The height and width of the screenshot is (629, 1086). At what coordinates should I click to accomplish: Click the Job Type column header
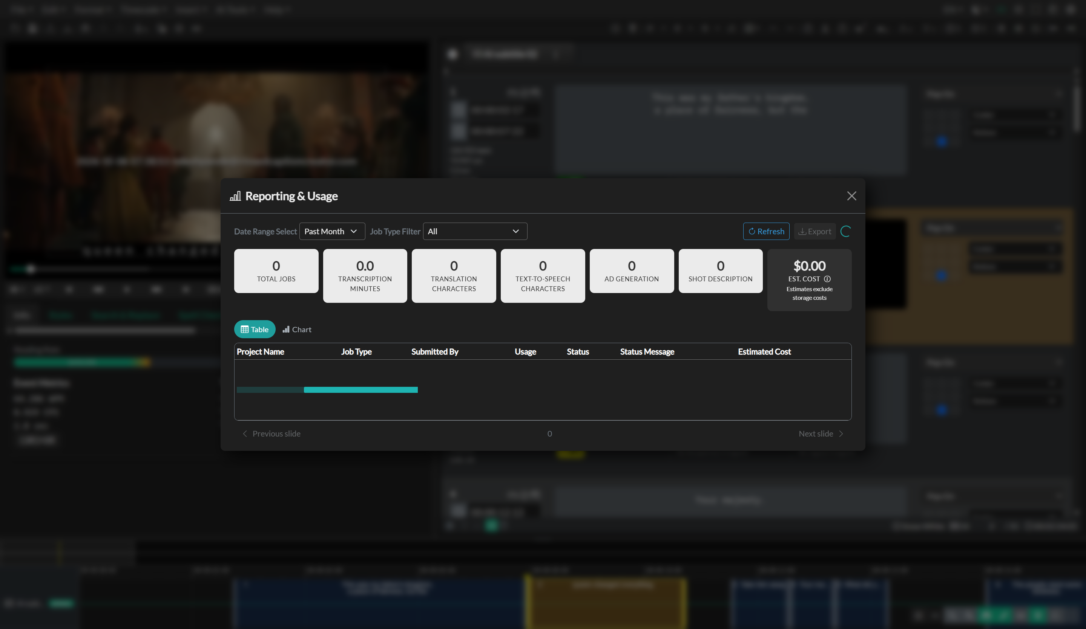pyautogui.click(x=356, y=351)
